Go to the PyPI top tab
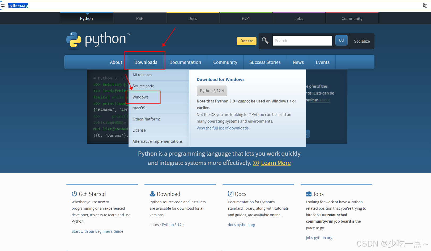The height and width of the screenshot is (251, 431). [246, 19]
